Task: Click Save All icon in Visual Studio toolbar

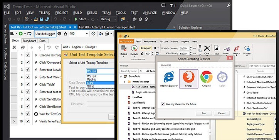Action: 47,19
